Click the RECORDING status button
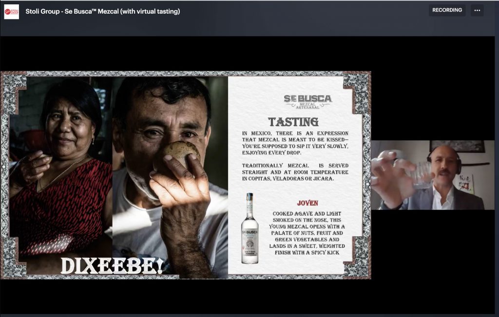 [x=447, y=10]
